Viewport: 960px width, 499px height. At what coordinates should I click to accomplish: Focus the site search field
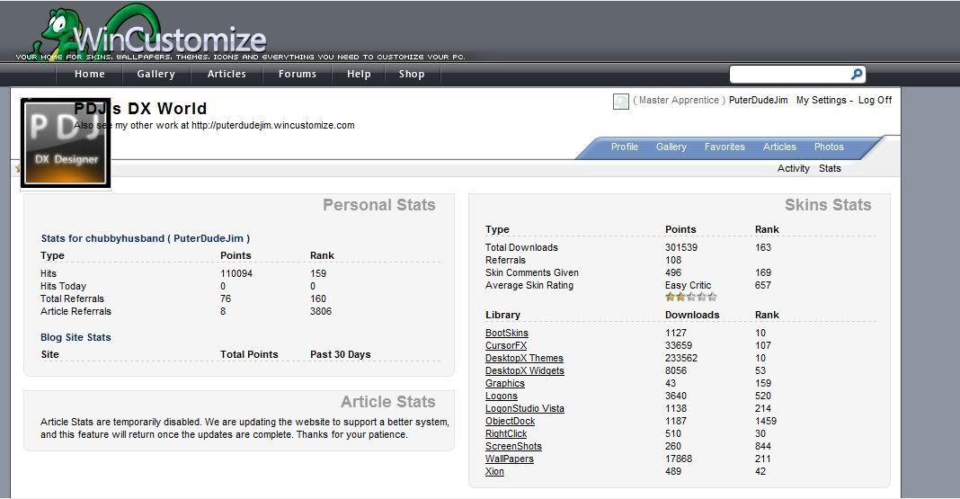790,74
